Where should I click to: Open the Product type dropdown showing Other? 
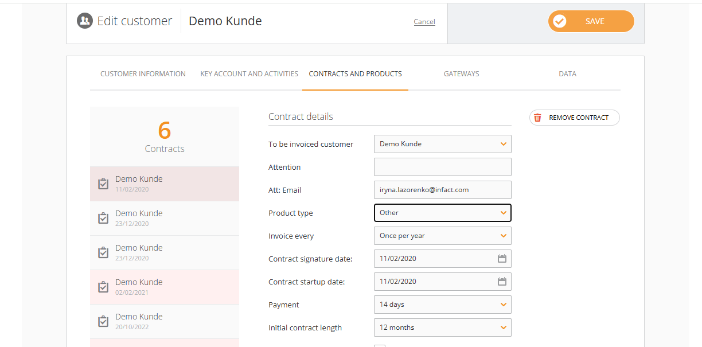[442, 213]
